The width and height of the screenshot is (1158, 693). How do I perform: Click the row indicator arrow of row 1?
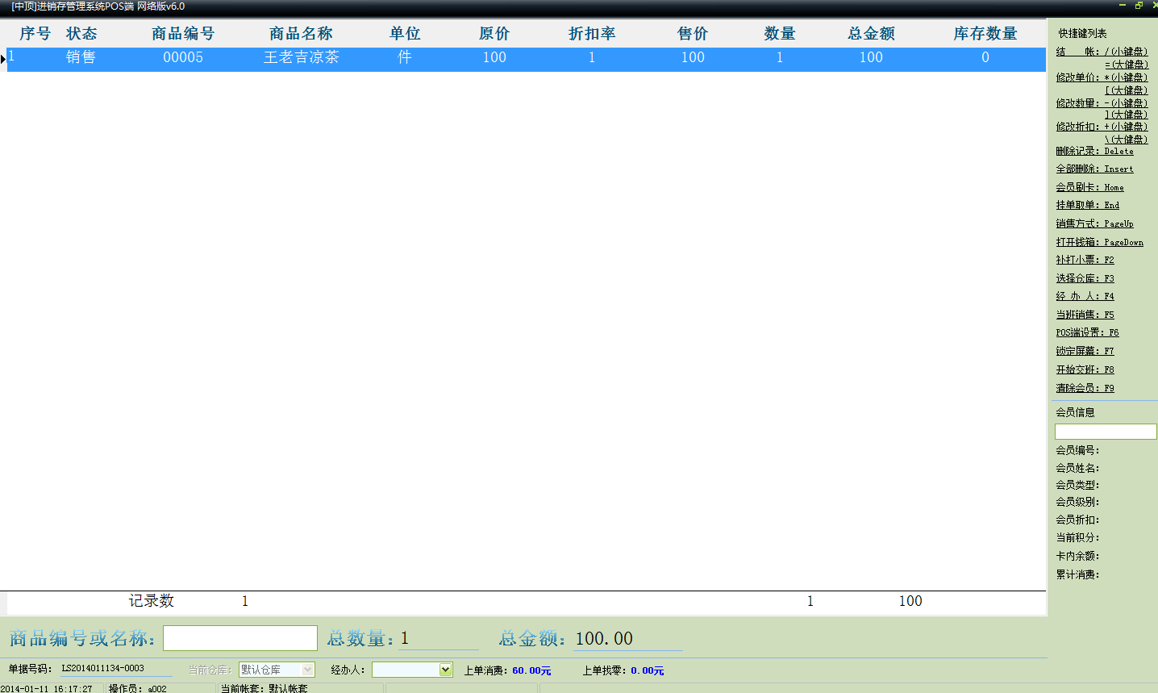3,59
